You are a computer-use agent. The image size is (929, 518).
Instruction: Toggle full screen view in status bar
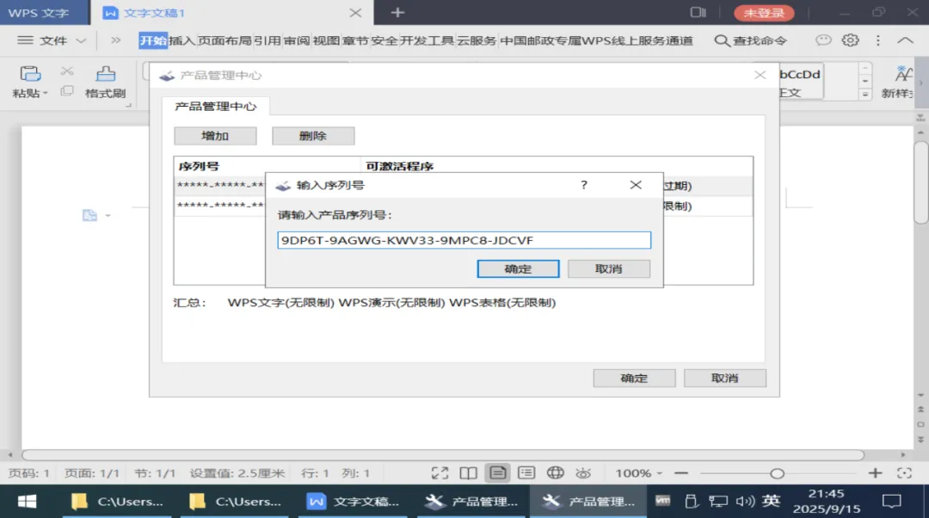point(440,473)
